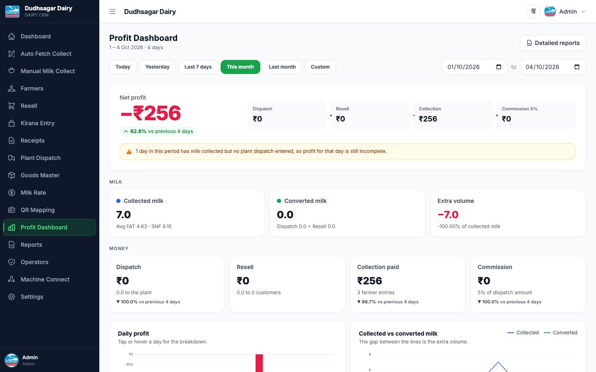Click the Machine Connect icon
The height and width of the screenshot is (372, 596).
12,279
